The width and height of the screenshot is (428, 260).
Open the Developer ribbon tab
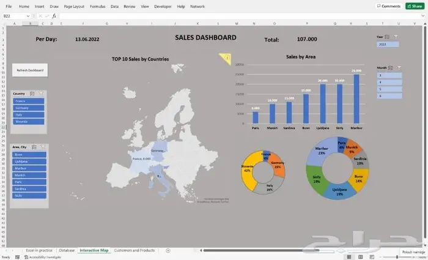click(163, 6)
